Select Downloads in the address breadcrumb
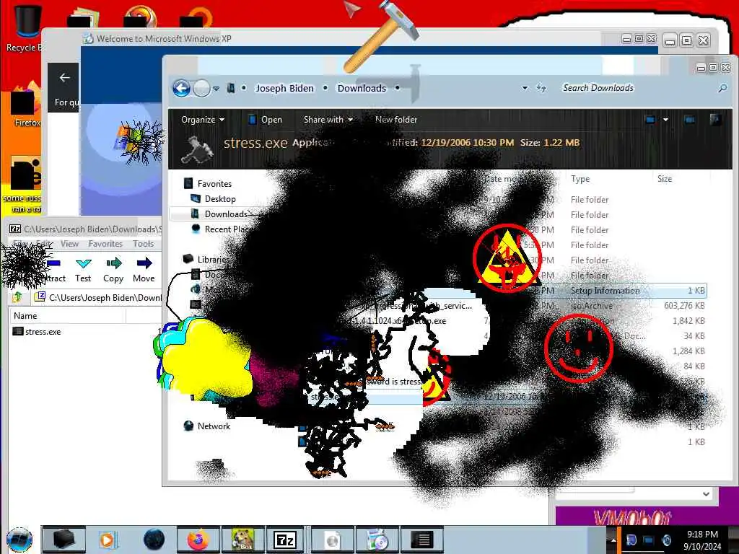 [x=362, y=88]
